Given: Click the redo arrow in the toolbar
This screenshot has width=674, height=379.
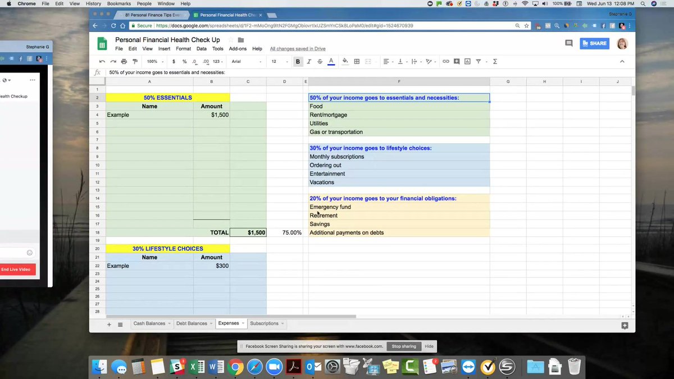Looking at the screenshot, I should 113,61.
